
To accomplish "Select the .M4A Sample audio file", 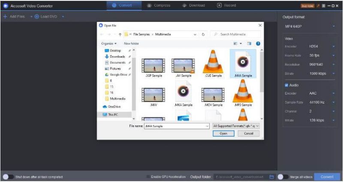I will pyautogui.click(x=243, y=64).
